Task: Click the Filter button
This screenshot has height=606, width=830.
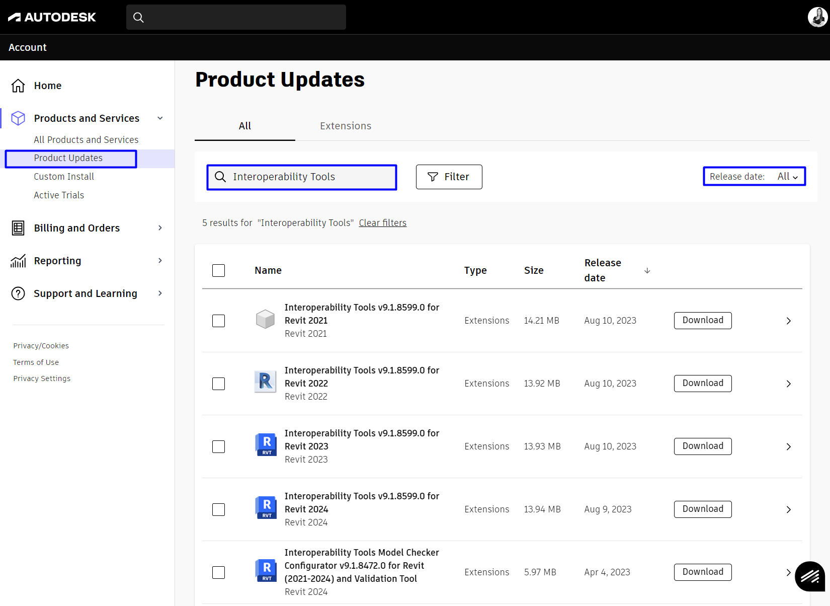Action: pyautogui.click(x=449, y=177)
